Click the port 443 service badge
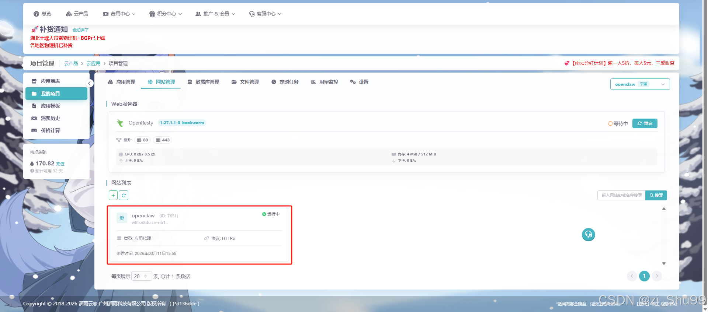Viewport: 708px width, 312px height. click(x=163, y=140)
